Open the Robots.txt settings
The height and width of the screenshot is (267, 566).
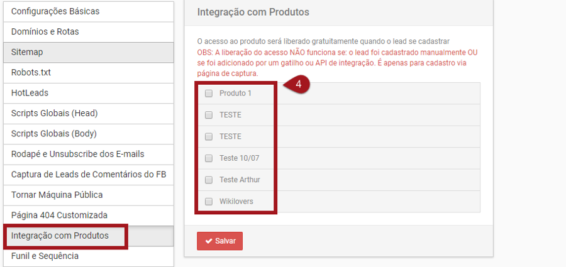(x=31, y=72)
